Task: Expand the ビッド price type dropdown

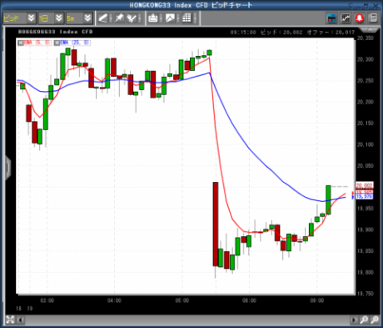Action: [31, 18]
